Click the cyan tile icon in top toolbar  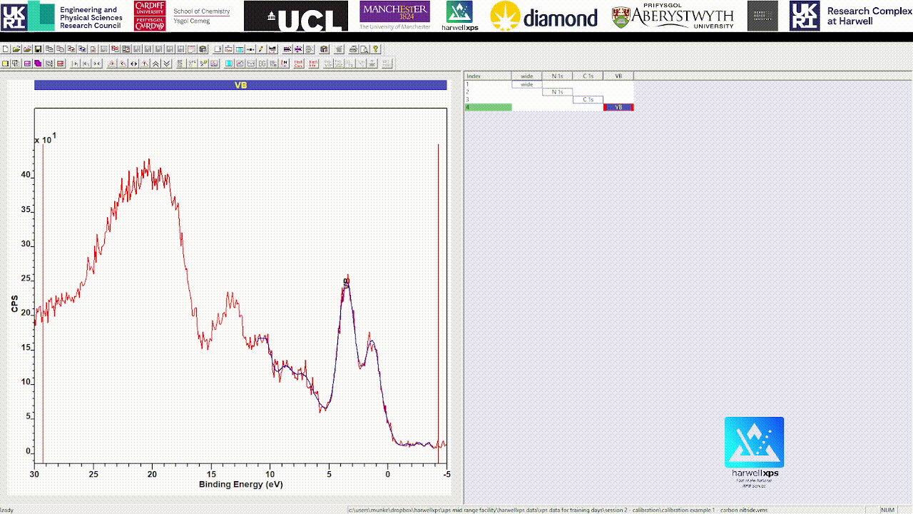pyautogui.click(x=240, y=49)
